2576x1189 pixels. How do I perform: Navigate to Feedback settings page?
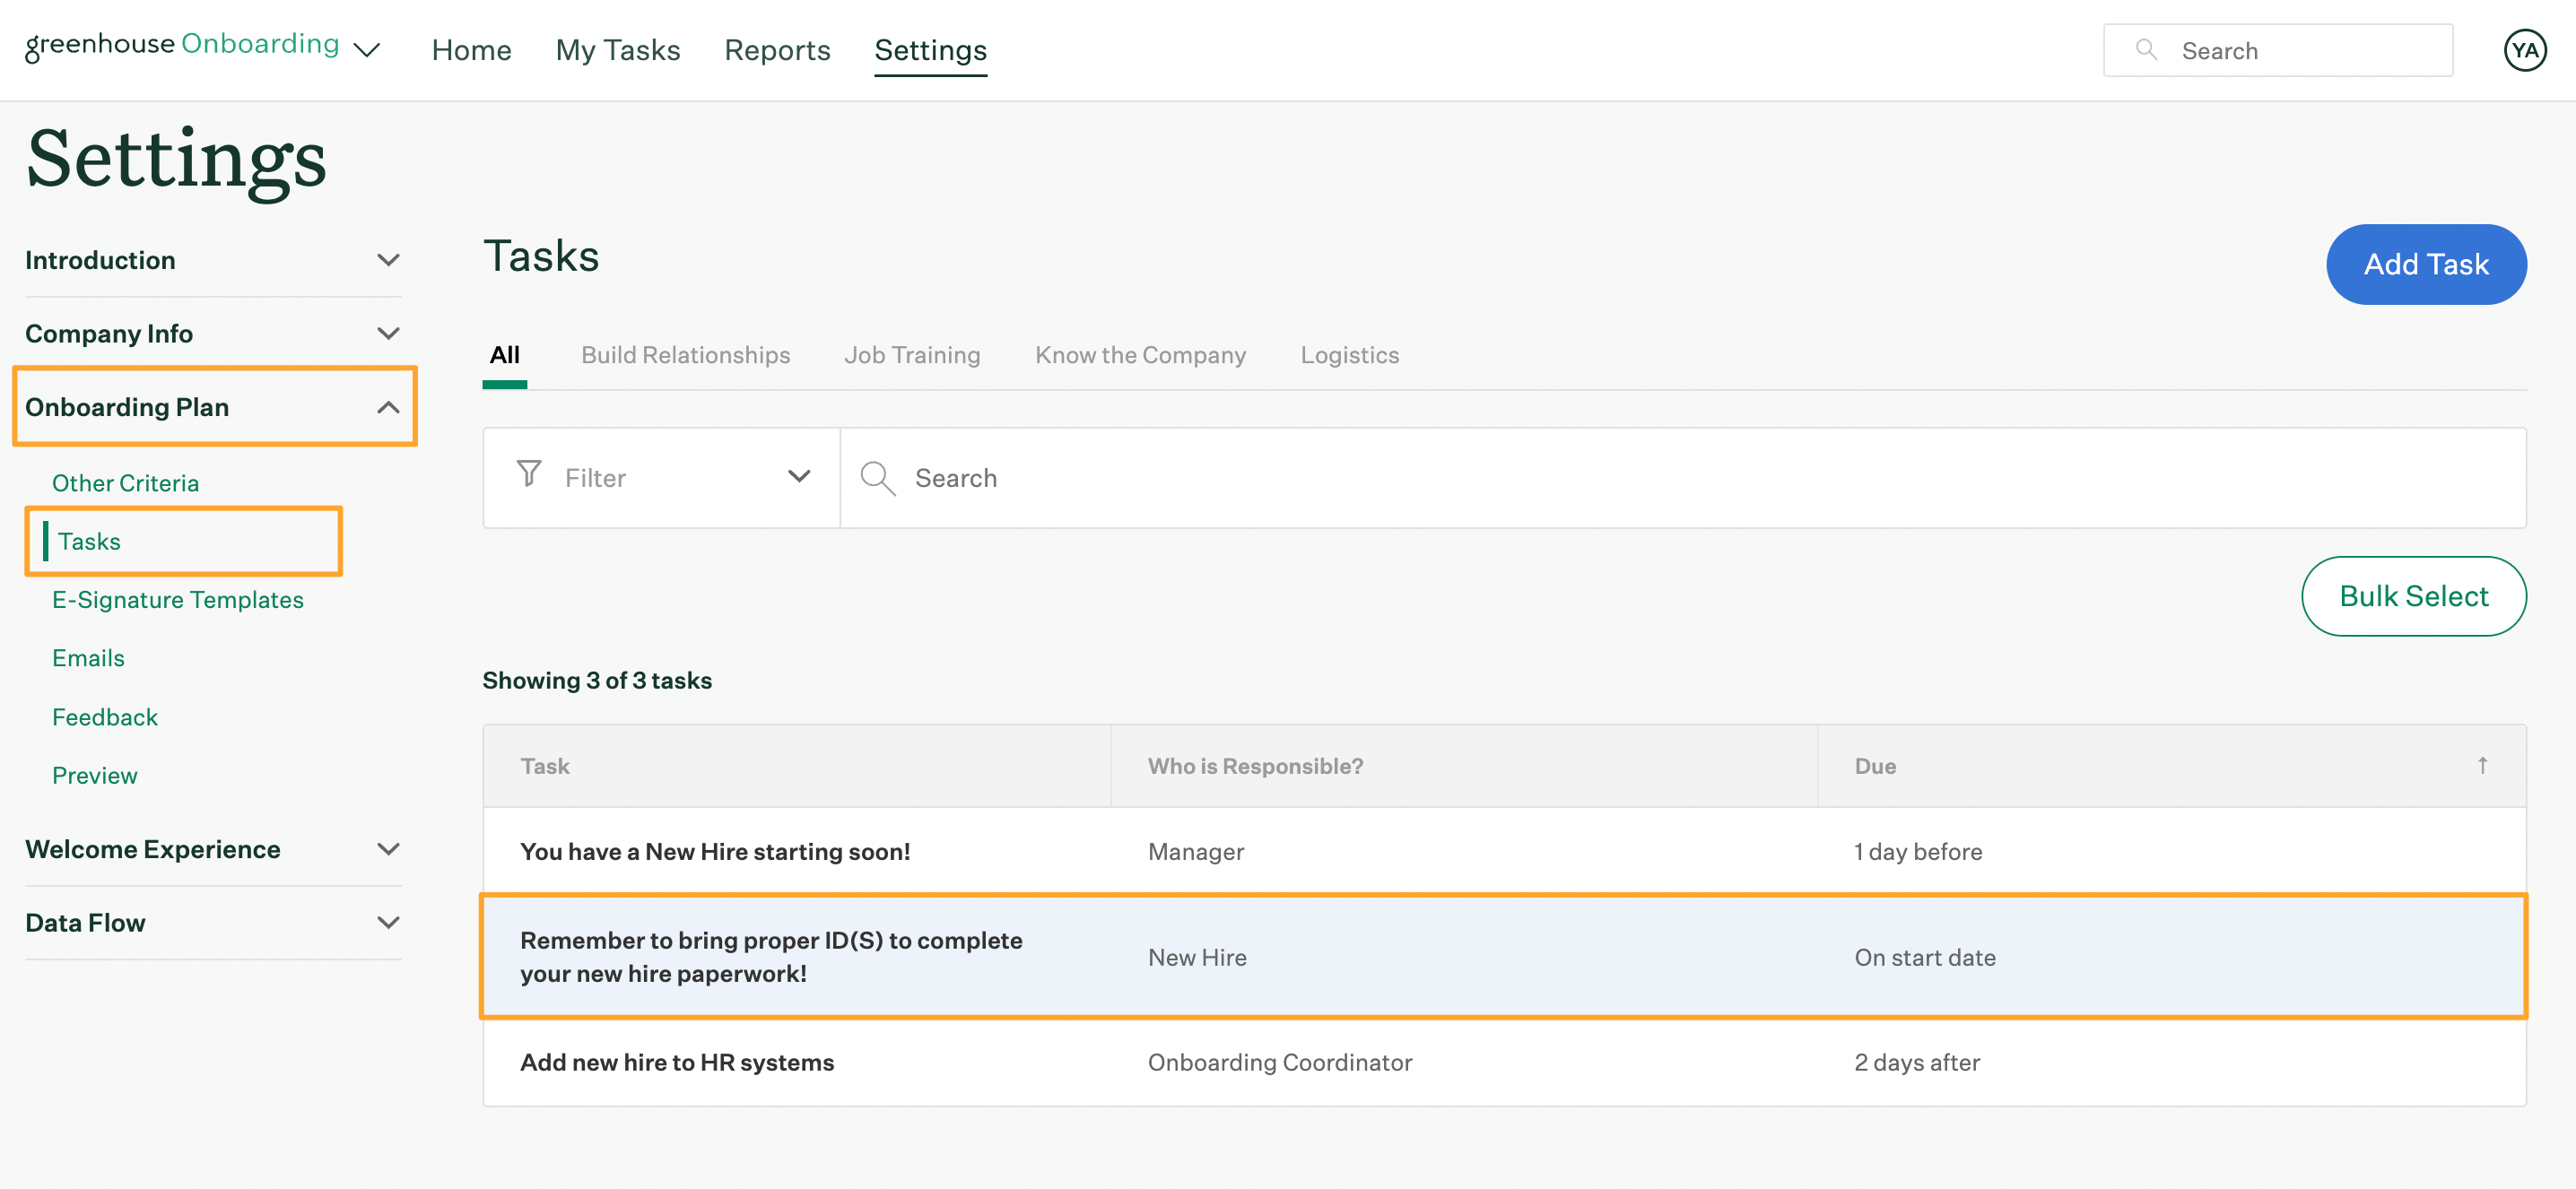click(105, 716)
